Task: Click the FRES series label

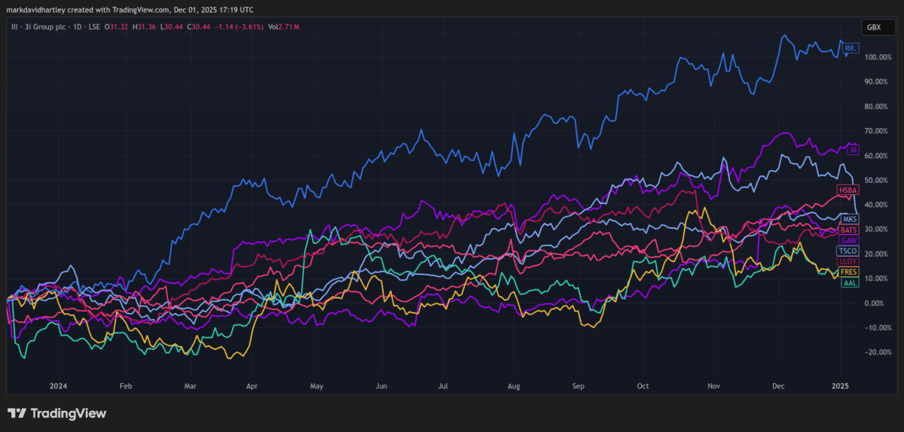Action: coord(849,271)
